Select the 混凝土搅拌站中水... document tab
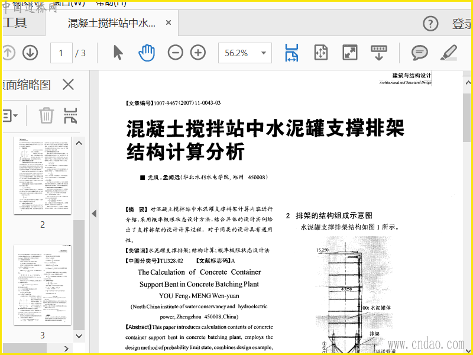This screenshot has height=355, width=473. pos(112,23)
